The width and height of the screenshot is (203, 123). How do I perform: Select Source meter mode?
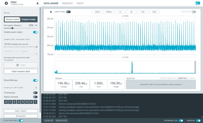12,19
